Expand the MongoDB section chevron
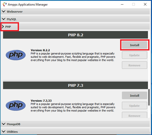Viewport: 152px width, 135px height. tap(4, 124)
